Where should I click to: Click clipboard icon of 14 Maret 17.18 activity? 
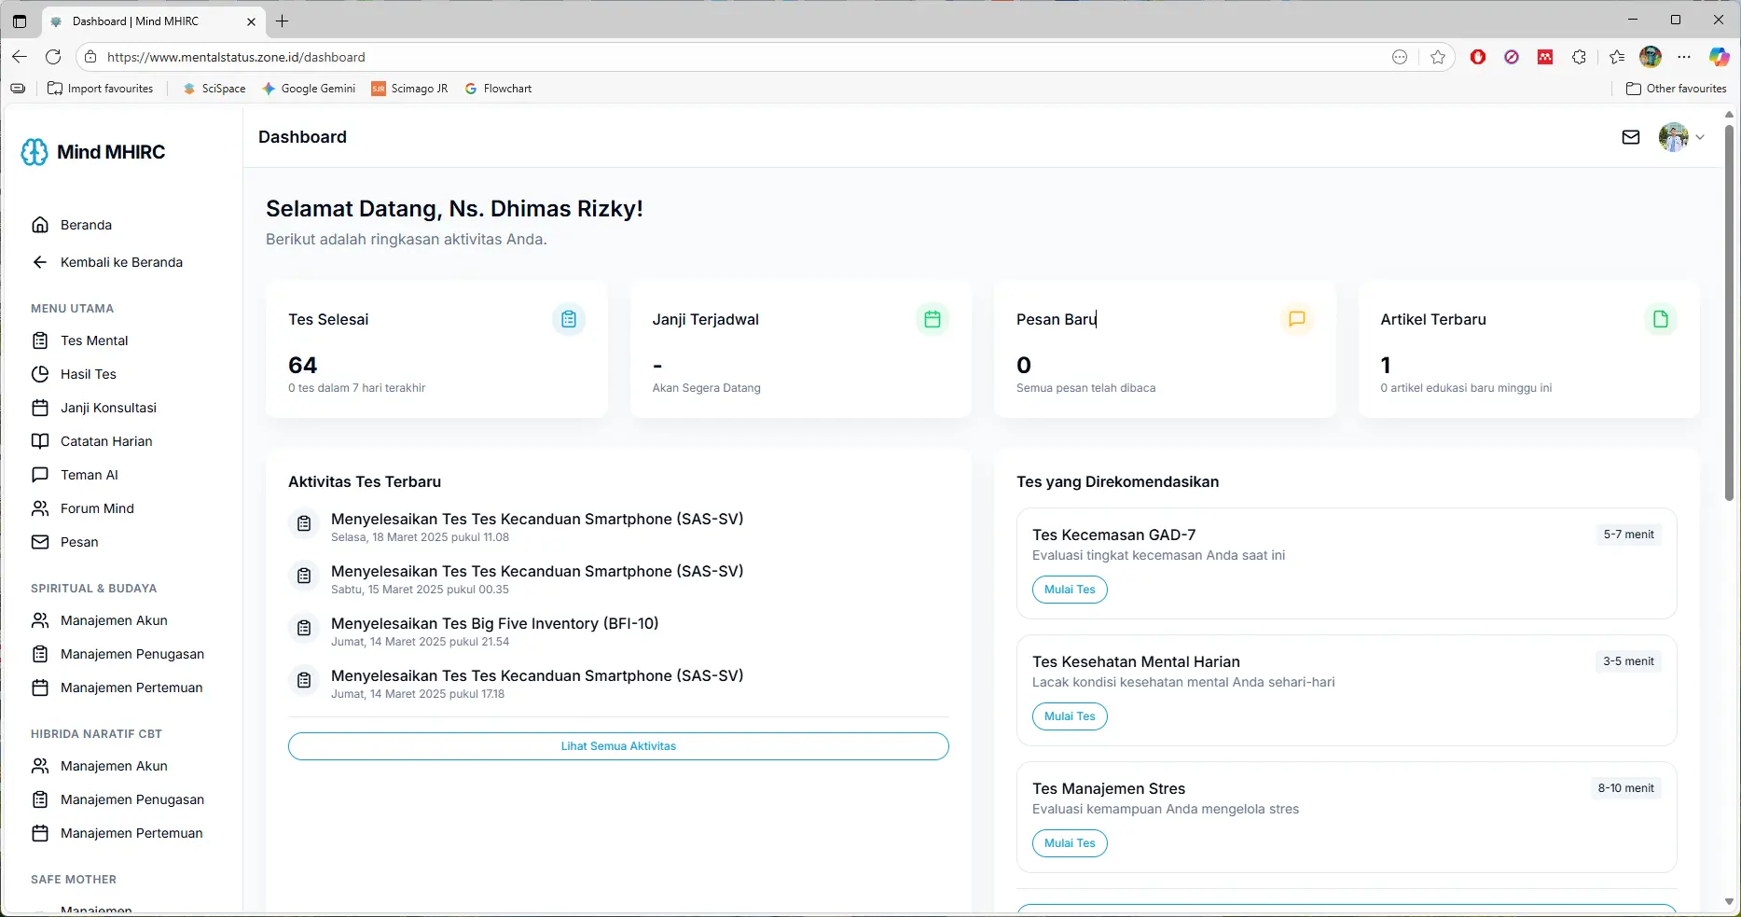304,680
